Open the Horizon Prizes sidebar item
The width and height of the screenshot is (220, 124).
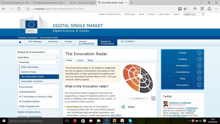[28, 72]
